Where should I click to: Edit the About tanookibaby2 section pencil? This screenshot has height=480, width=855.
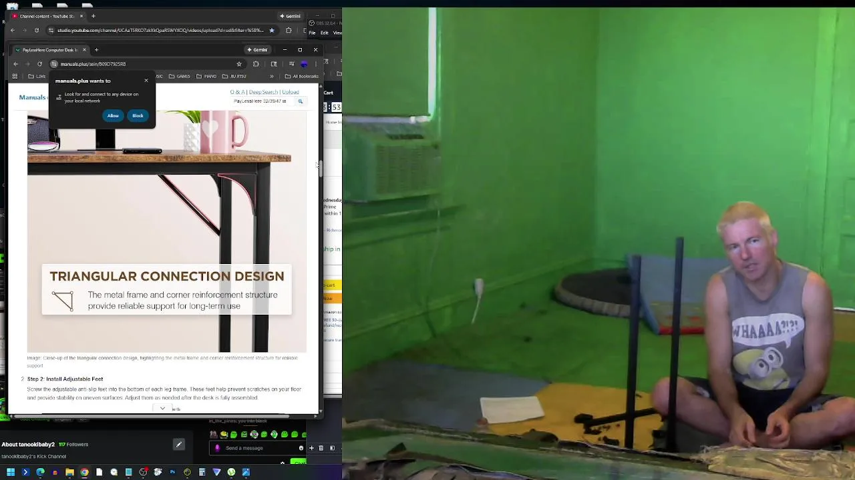click(178, 444)
